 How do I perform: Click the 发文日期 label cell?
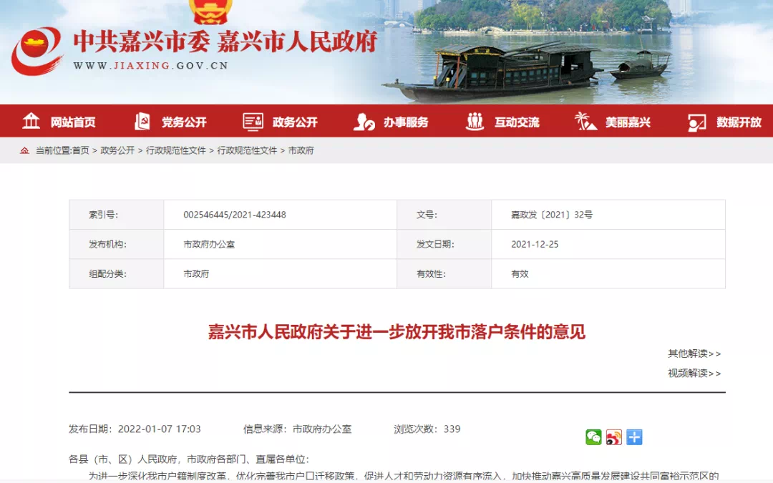click(x=444, y=245)
